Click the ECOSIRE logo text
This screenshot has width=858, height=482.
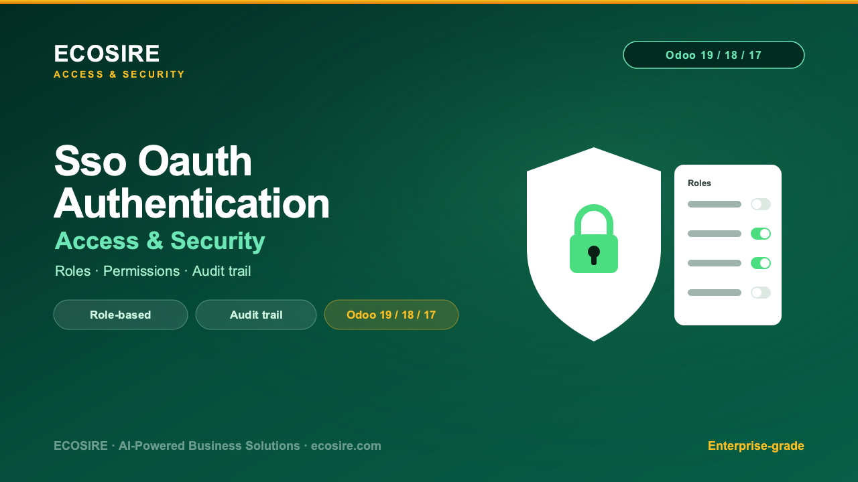tap(107, 54)
